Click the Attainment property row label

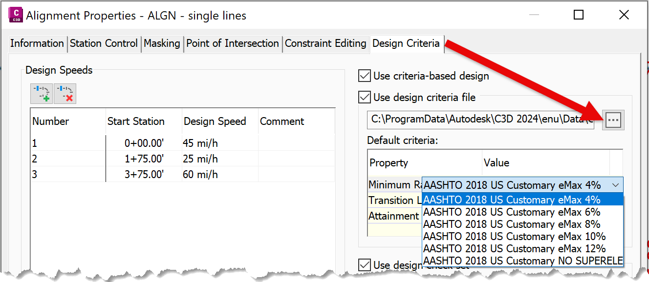[x=395, y=216]
